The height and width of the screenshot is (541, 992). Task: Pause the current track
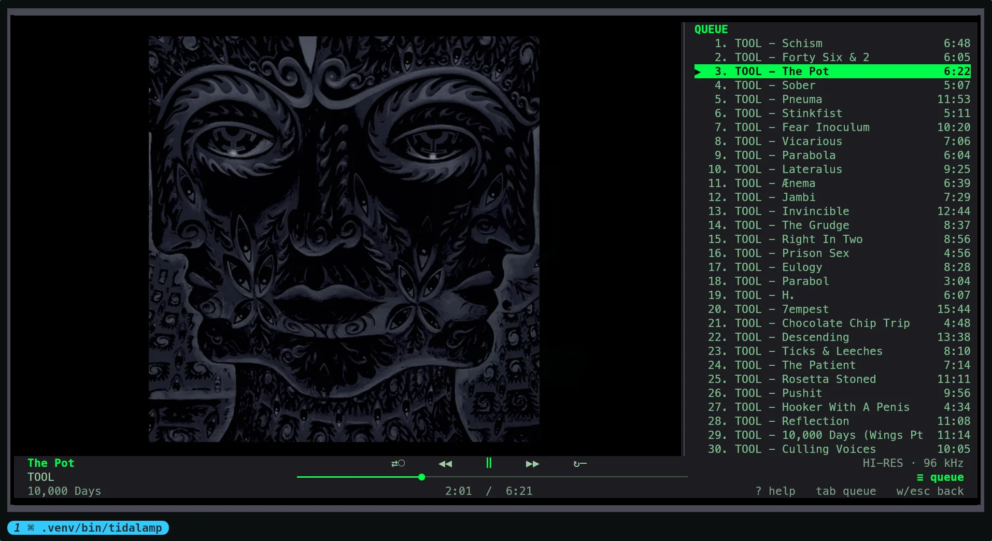(x=488, y=463)
